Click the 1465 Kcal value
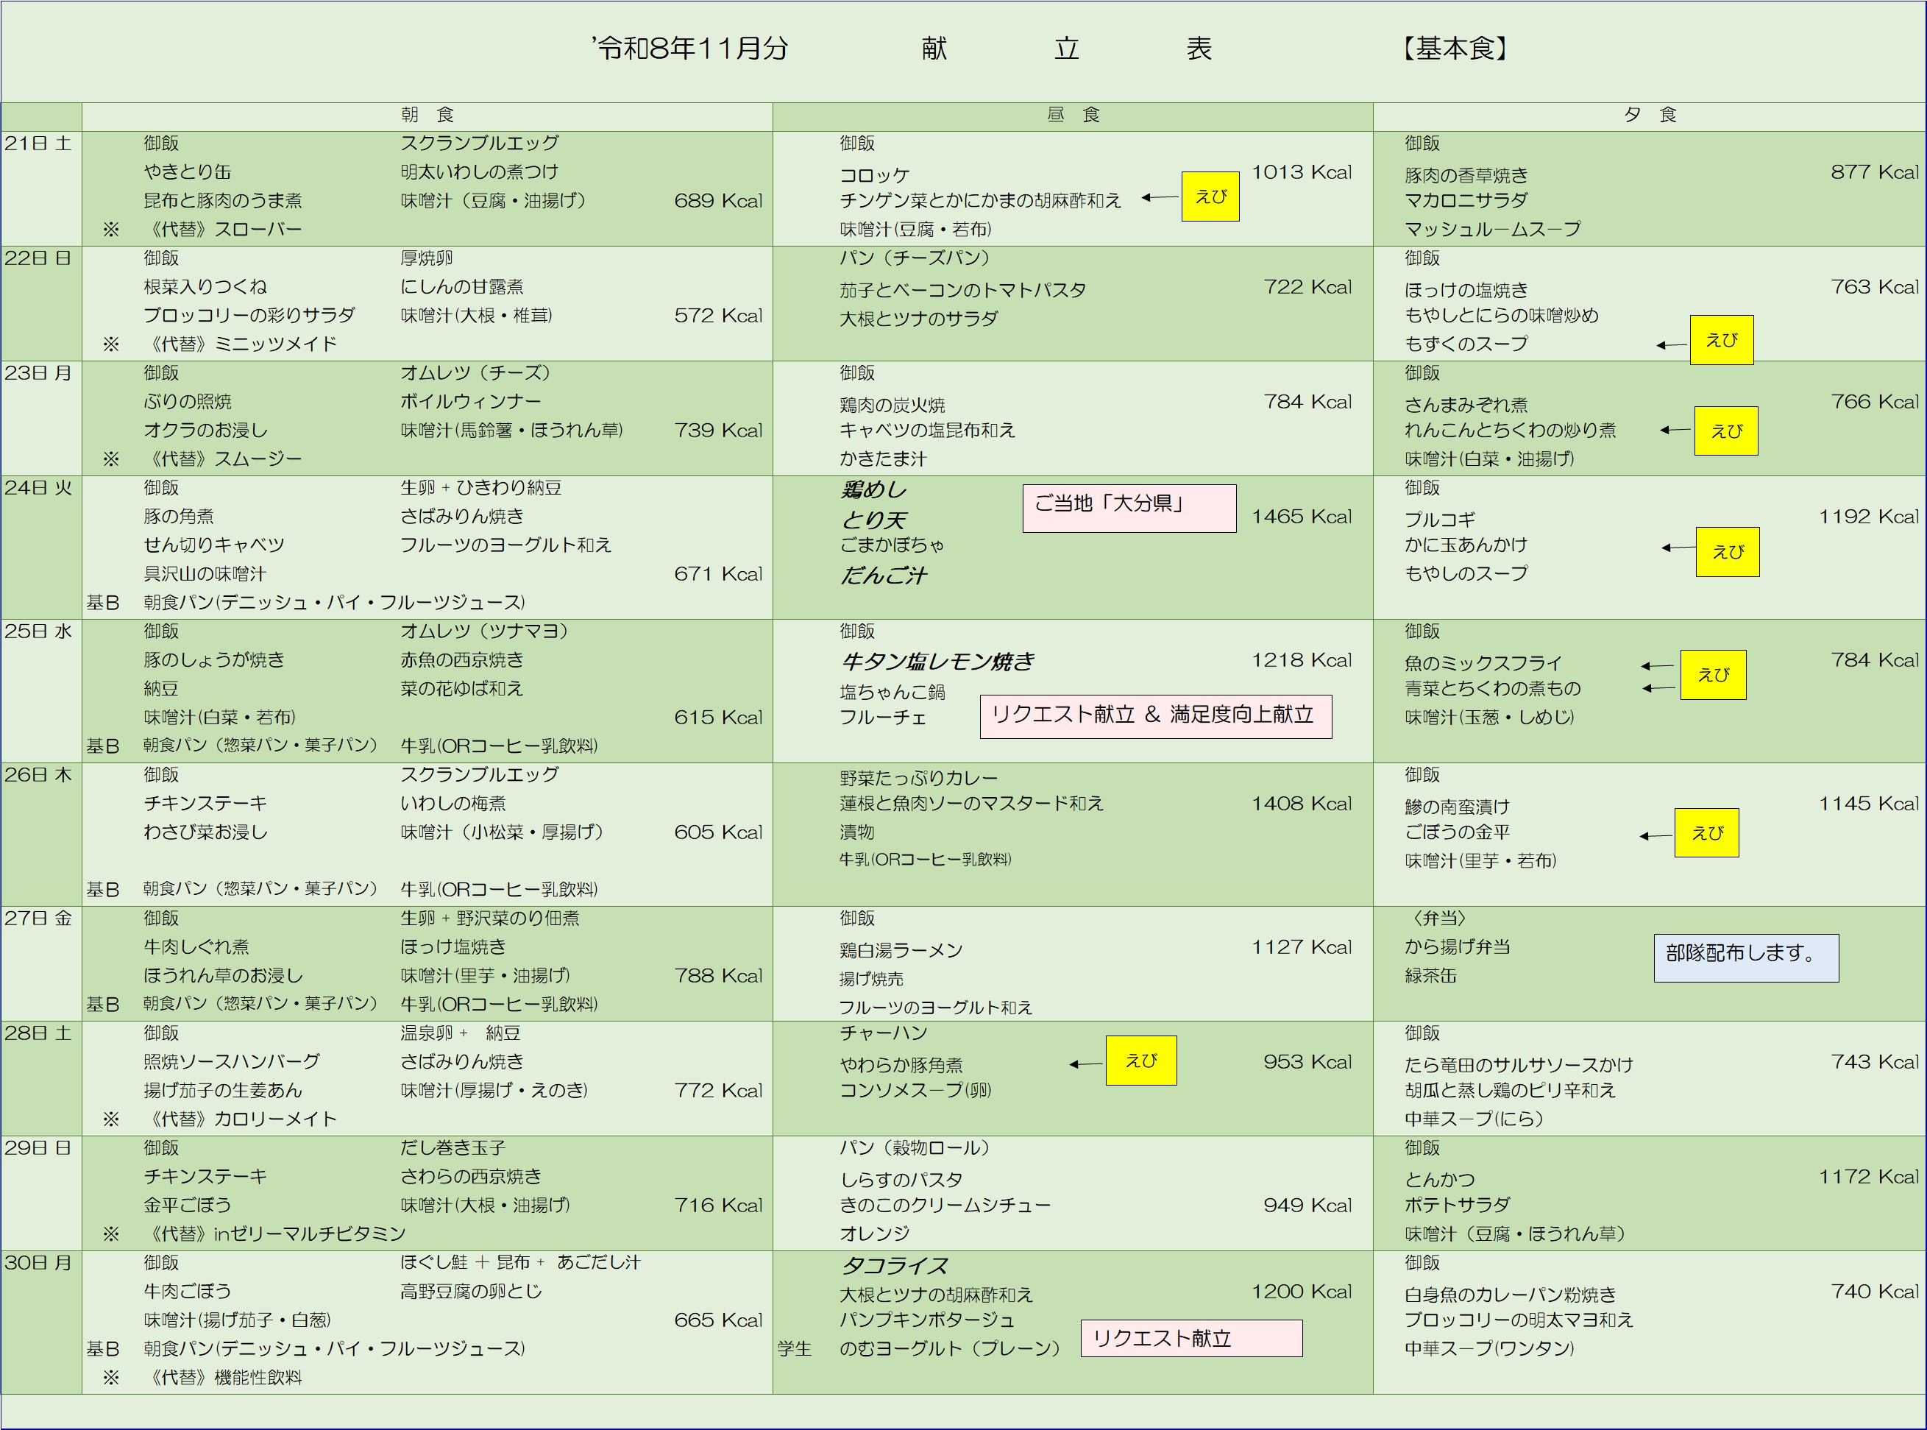This screenshot has width=1927, height=1430. pos(1302,517)
